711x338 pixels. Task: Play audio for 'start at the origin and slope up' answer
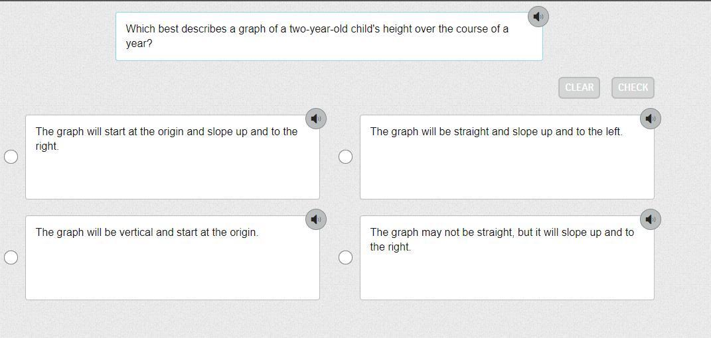[316, 119]
